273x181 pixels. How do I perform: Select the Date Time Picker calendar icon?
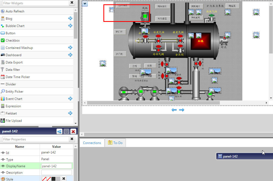coord(3,77)
